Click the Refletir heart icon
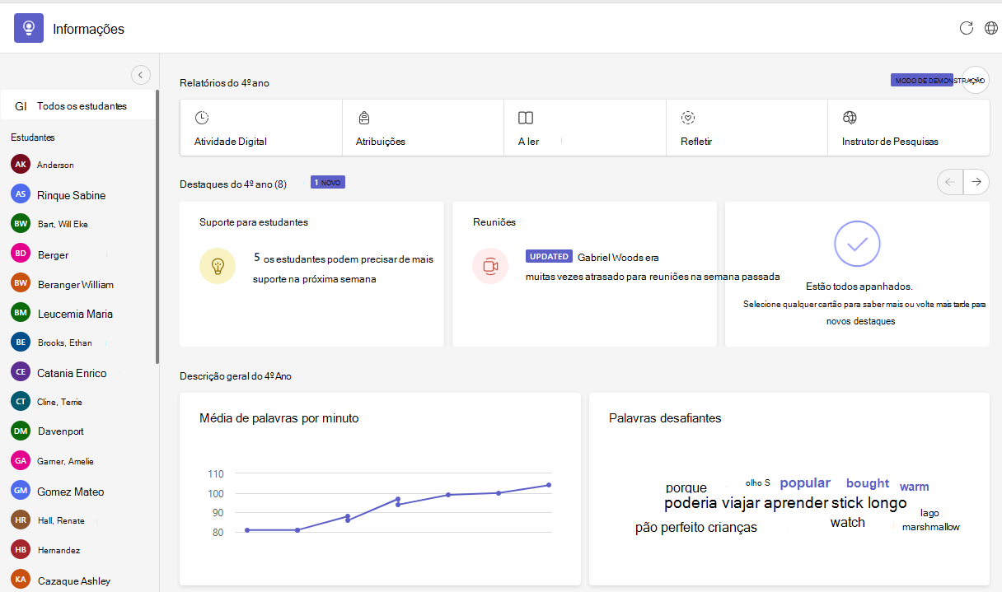Viewport: 1002px width, 592px height. coord(689,118)
